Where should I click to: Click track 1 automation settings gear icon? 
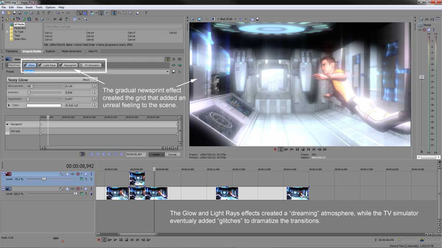click(78, 174)
